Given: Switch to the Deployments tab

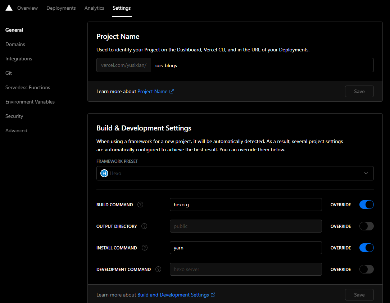Looking at the screenshot, I should click(61, 8).
